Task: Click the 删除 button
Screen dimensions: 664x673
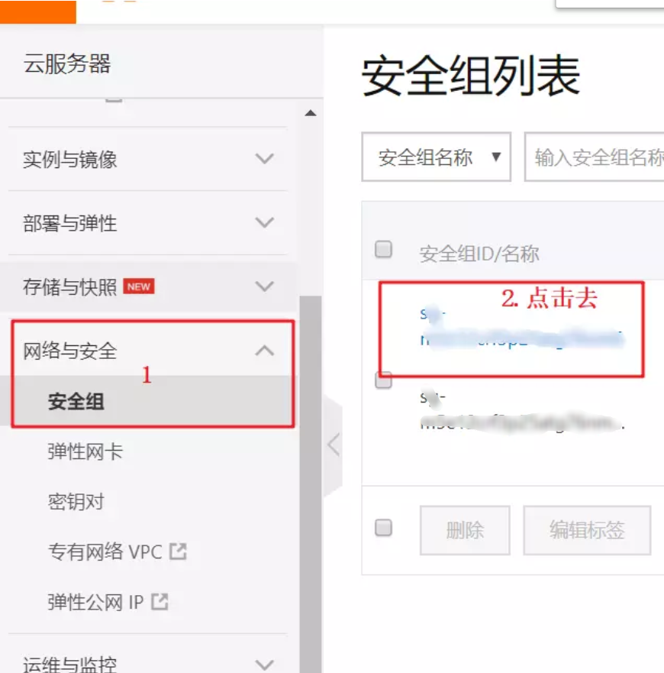Action: [465, 530]
